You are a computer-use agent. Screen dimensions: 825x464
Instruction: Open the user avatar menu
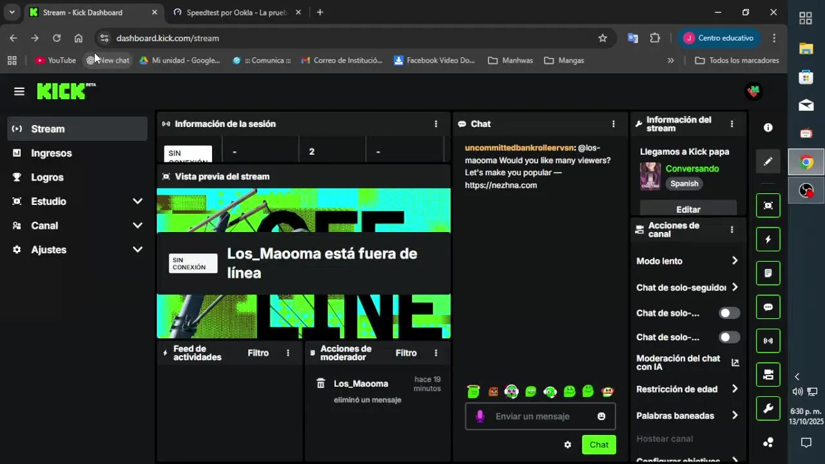tap(753, 92)
